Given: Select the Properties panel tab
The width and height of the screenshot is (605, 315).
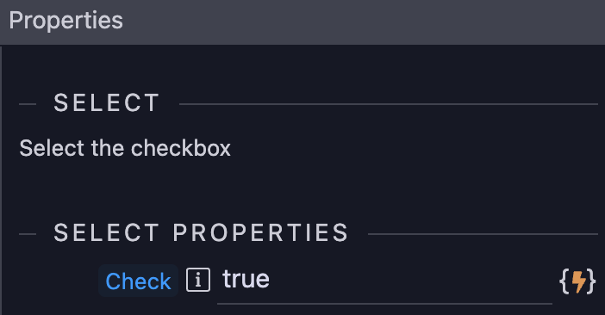Looking at the screenshot, I should [66, 21].
